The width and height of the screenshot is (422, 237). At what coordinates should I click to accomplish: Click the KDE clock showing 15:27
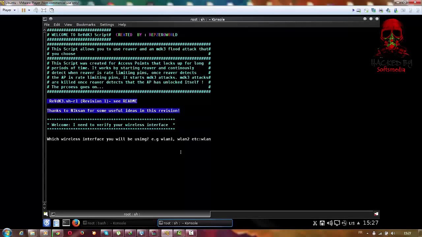coord(371,223)
